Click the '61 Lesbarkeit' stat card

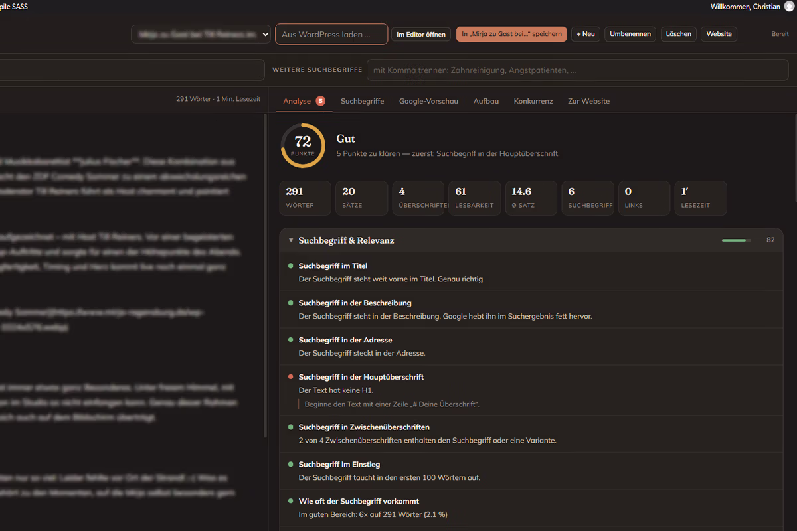pos(475,198)
